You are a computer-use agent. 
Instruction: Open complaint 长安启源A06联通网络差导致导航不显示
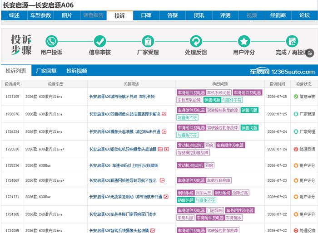pos(123,180)
